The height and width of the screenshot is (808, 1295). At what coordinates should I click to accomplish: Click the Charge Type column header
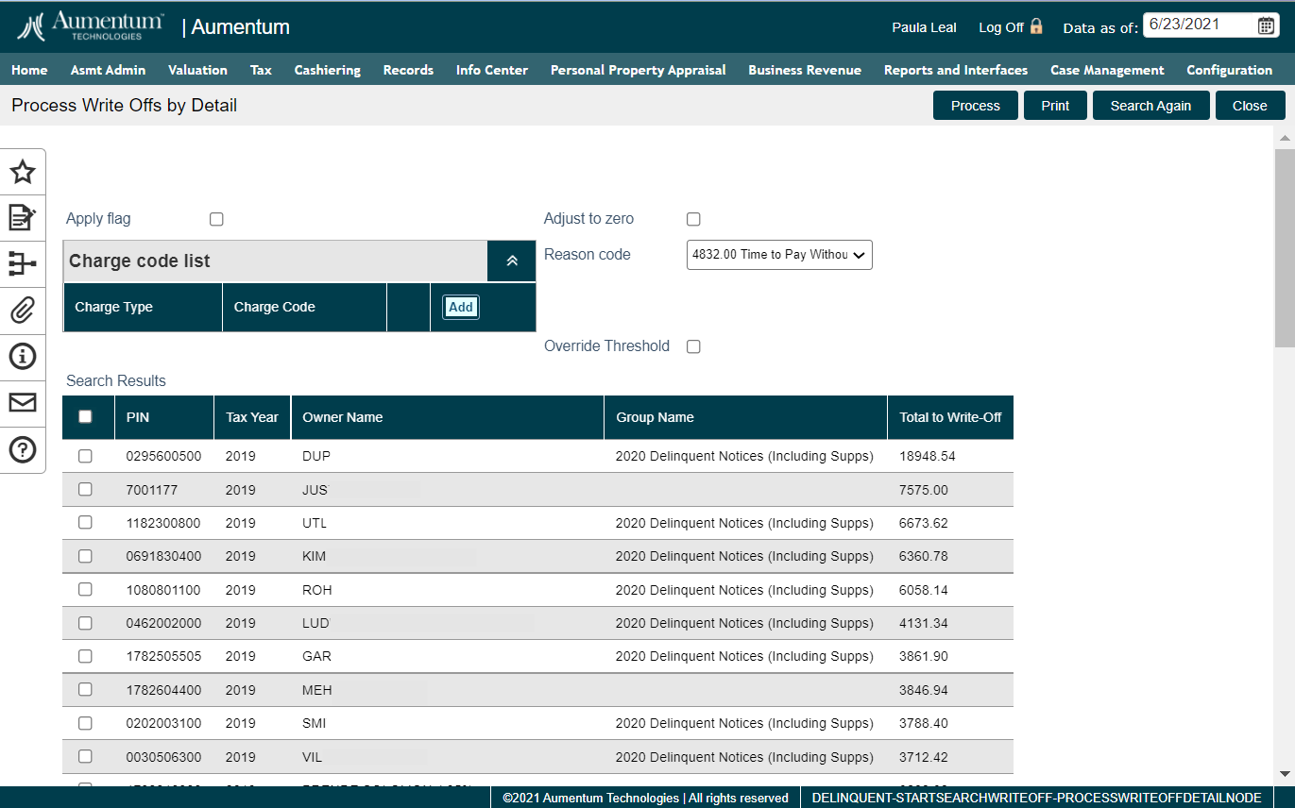tap(143, 307)
